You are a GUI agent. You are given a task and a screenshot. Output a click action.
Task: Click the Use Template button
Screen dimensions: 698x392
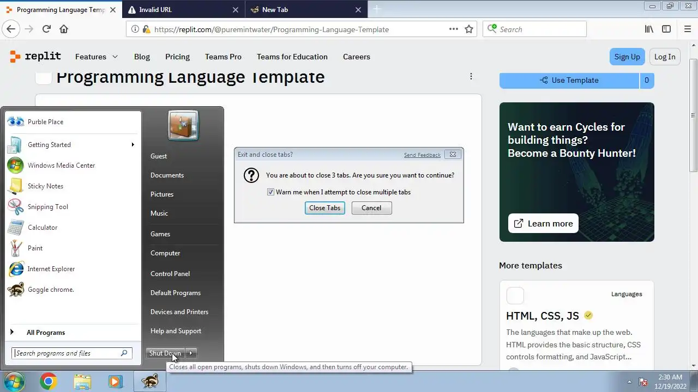(569, 80)
